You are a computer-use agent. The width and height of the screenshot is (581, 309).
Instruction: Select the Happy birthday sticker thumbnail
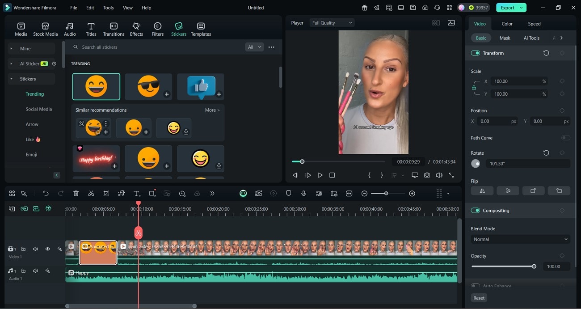pos(96,159)
